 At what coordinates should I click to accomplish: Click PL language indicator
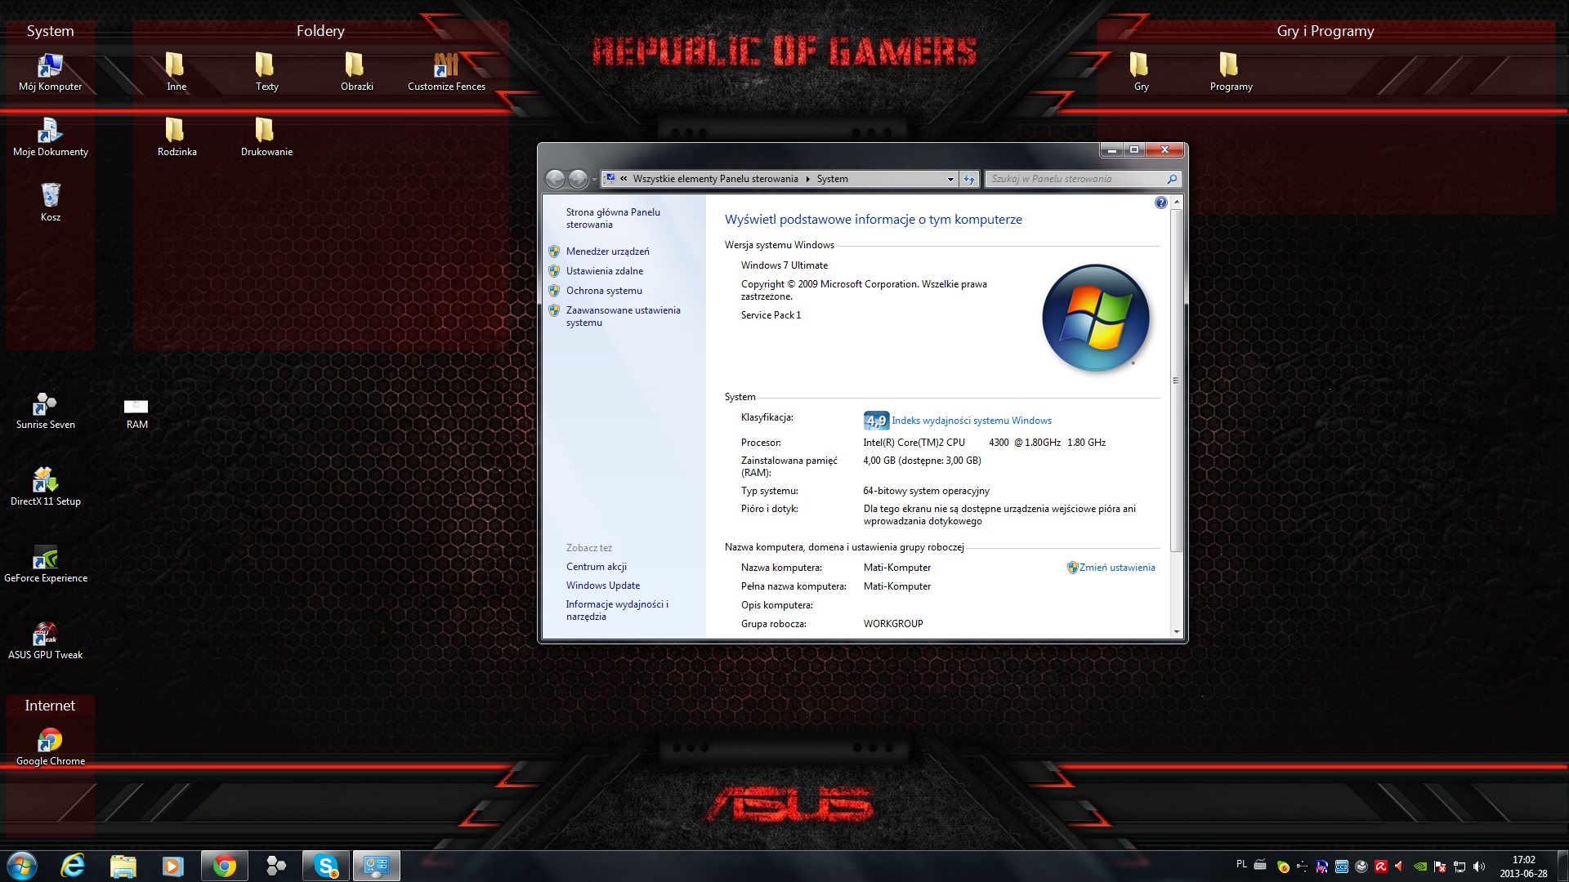point(1241,864)
